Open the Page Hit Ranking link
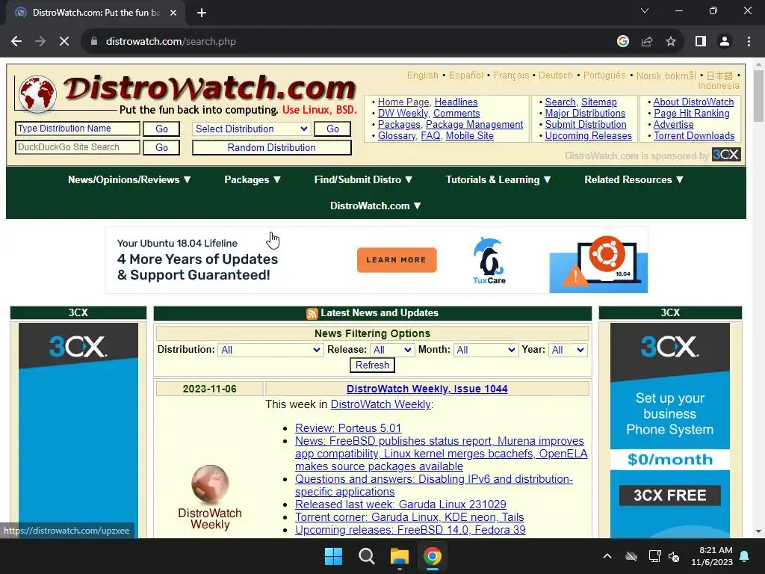The image size is (765, 574). [691, 114]
